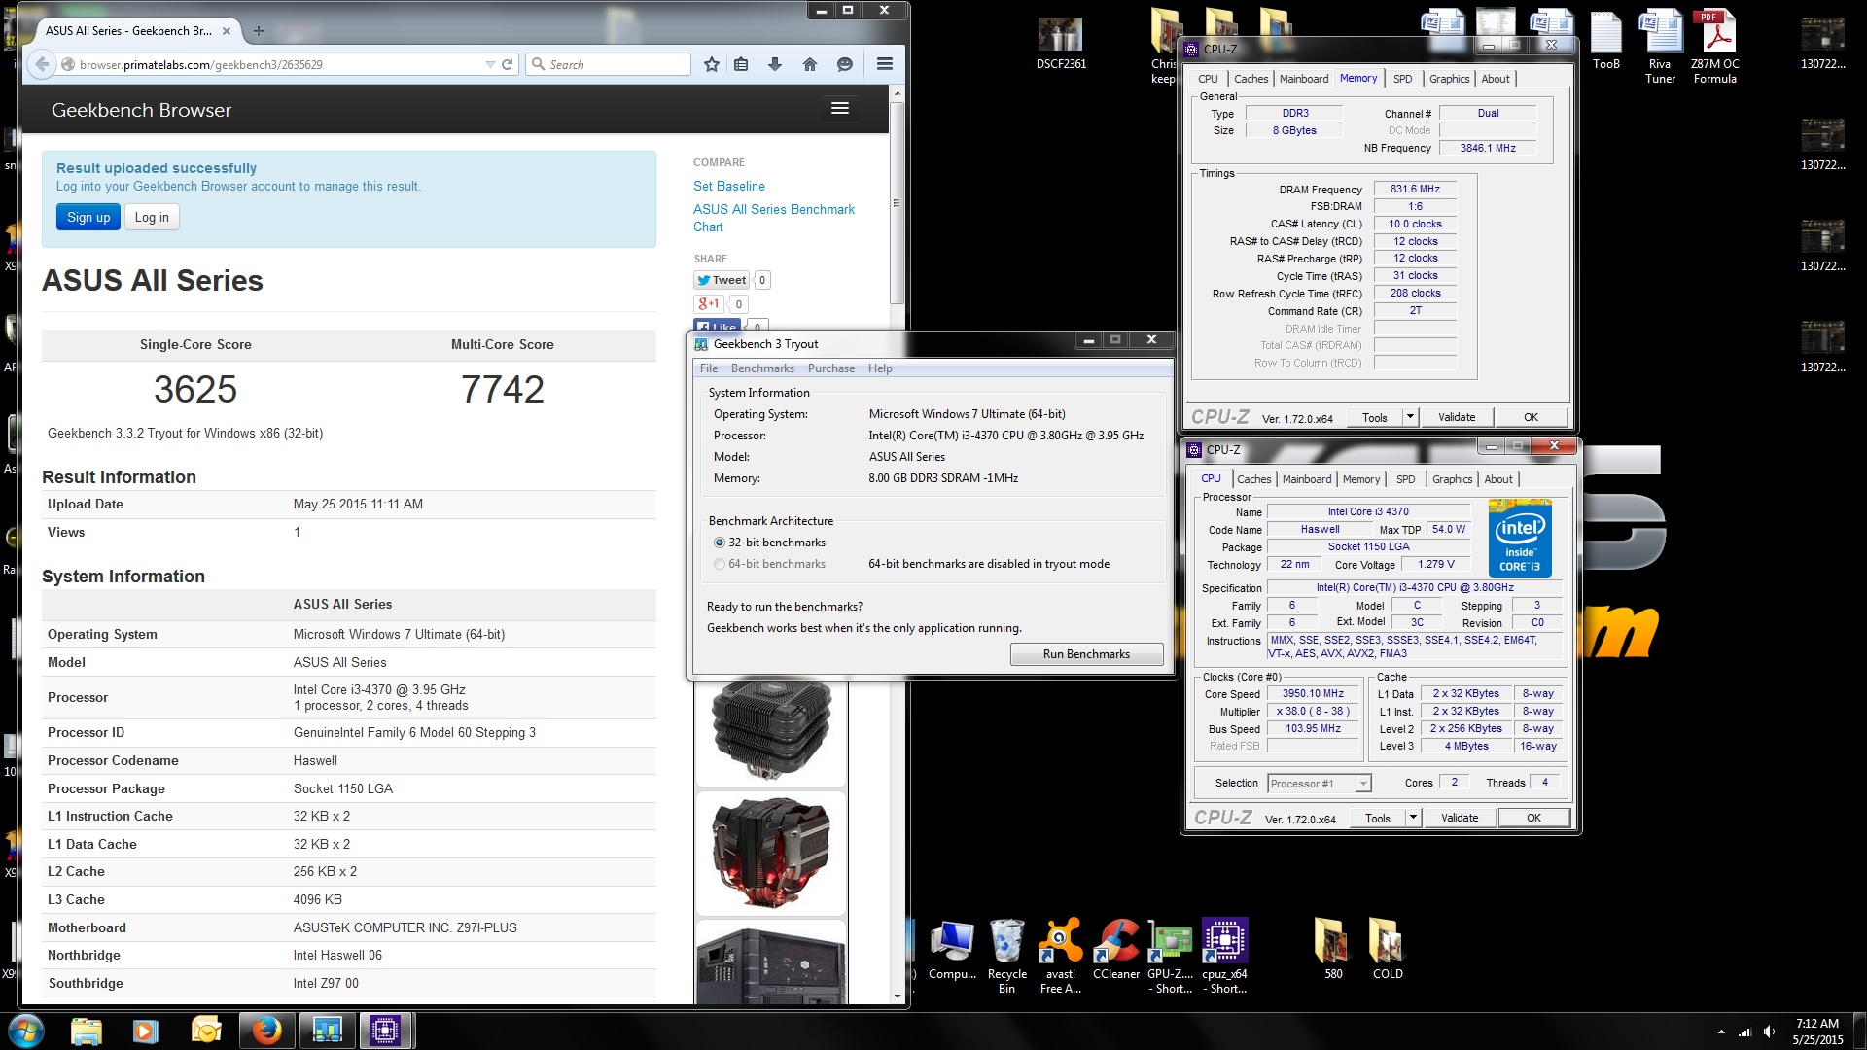
Task: Click the Firefox back arrow button
Action: point(41,64)
